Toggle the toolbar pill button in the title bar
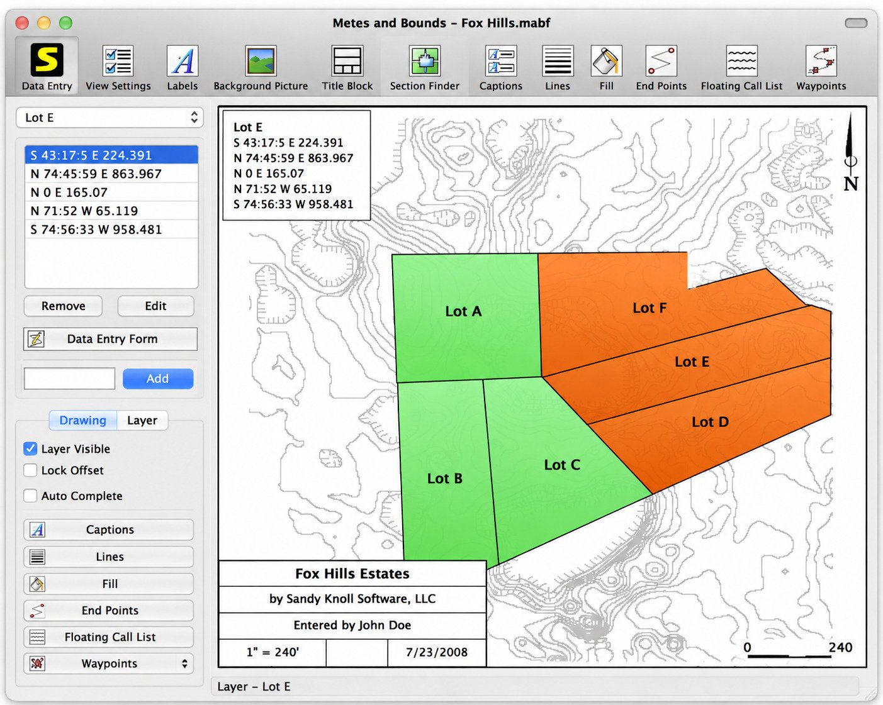 pos(856,23)
